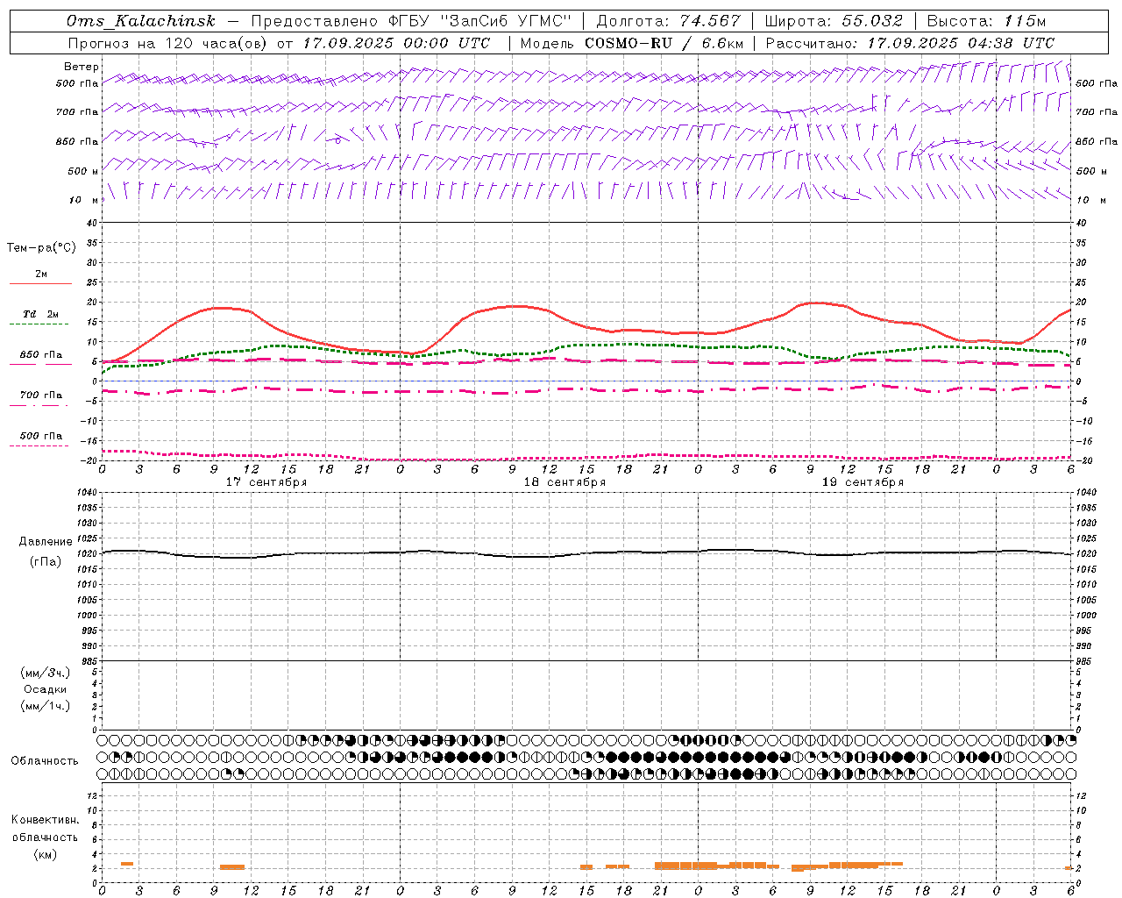
Task: Click the Осадки precipitation label
Action: coord(46,689)
